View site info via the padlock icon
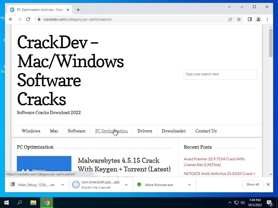 point(39,19)
